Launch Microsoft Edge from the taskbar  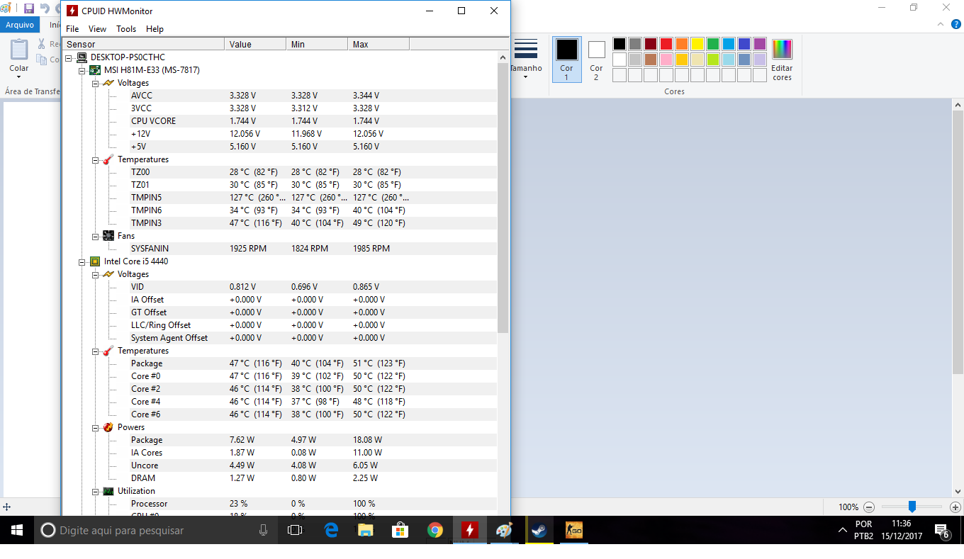click(x=331, y=530)
